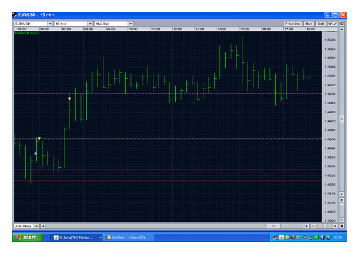The image size is (359, 254).
Task: Click the vertical scrollbar thumb
Action: coord(342,119)
